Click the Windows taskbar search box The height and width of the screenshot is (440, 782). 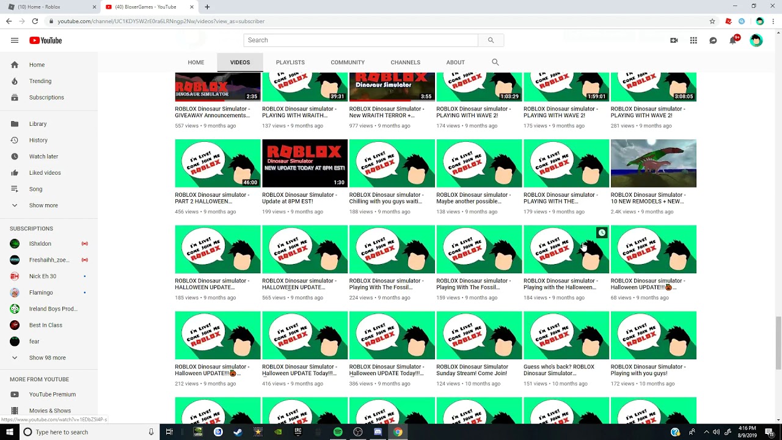pyautogui.click(x=90, y=432)
